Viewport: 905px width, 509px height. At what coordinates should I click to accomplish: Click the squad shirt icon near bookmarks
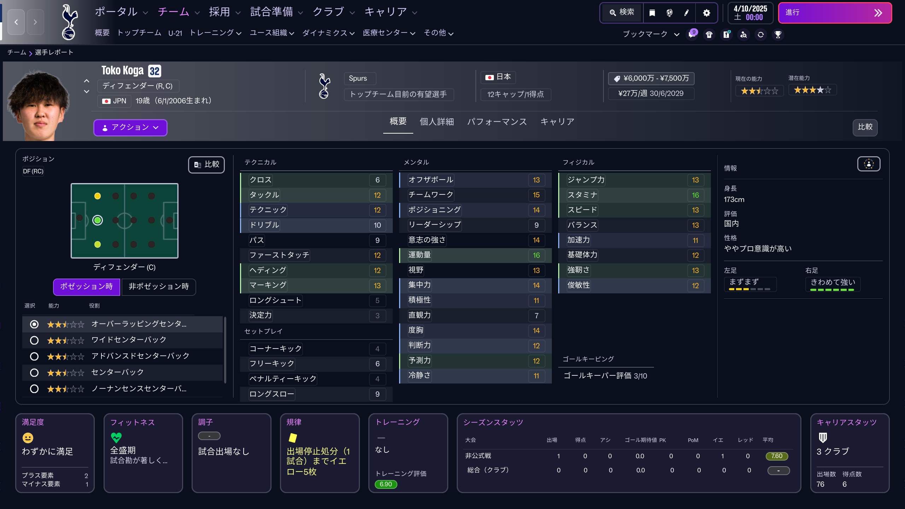[x=708, y=34]
